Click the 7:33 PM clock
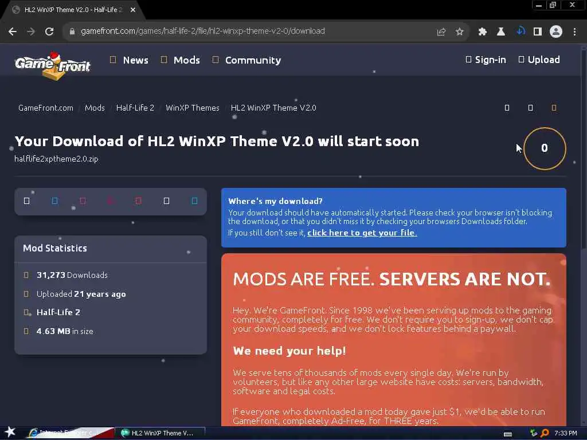Screen dimensions: 587x440 tap(566, 433)
